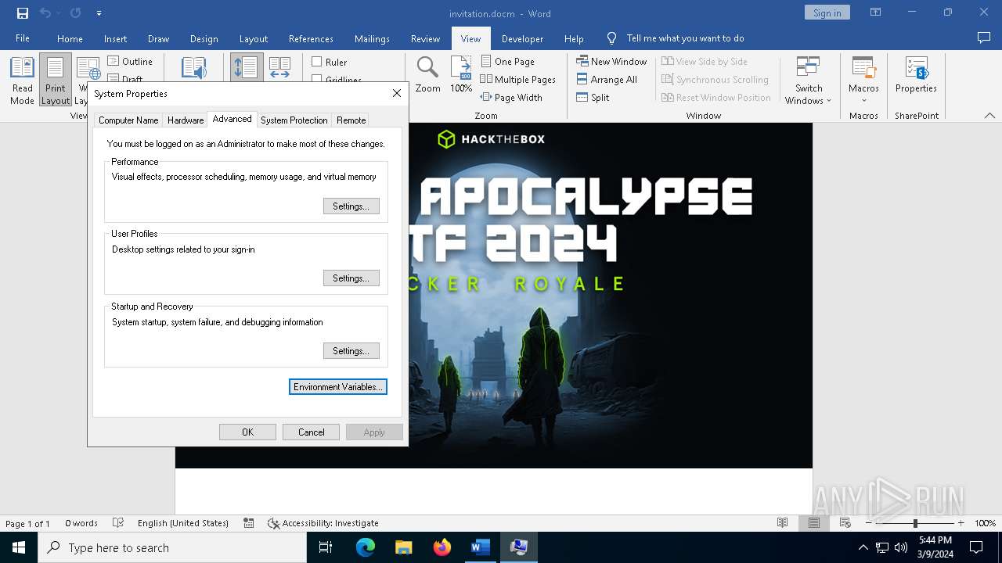1002x563 pixels.
Task: Open Microsoft Edge from taskbar
Action: (366, 547)
